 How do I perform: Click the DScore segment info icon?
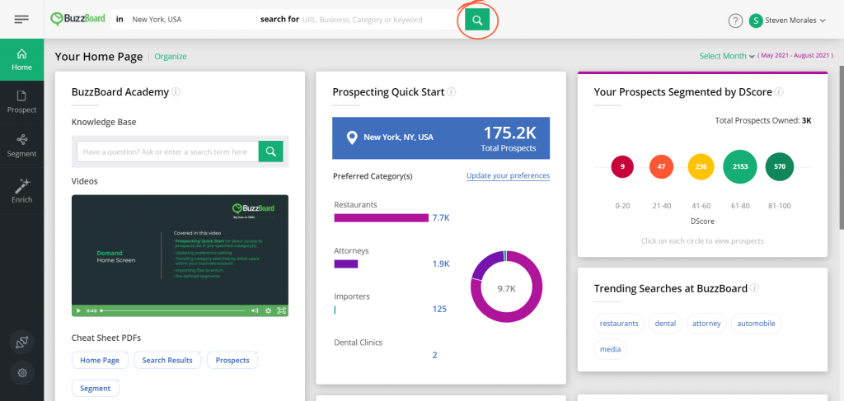(x=779, y=92)
